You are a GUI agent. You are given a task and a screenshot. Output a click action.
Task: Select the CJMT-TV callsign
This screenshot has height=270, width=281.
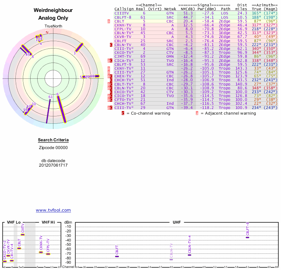coord(123,57)
